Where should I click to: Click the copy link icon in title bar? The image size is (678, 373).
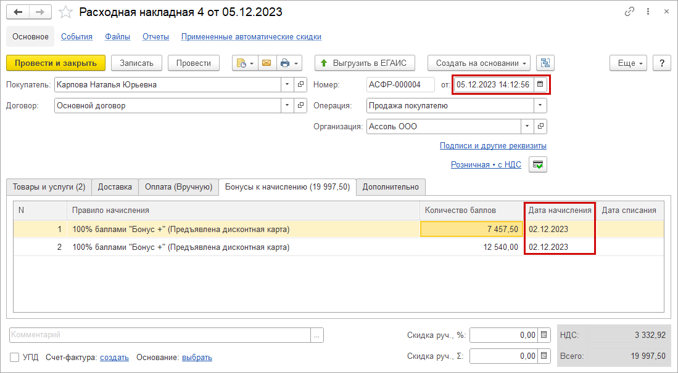pos(630,12)
